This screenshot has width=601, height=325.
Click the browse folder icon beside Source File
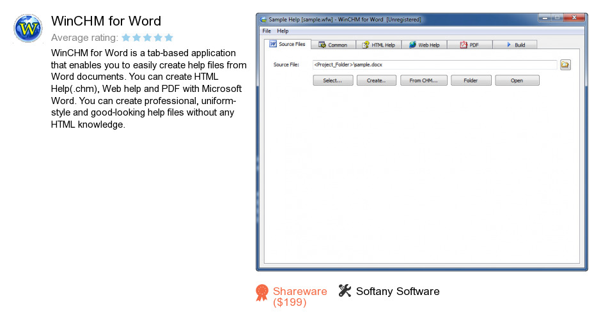click(x=565, y=64)
